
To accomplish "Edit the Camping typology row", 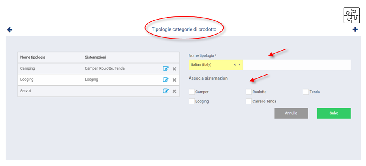I will coord(166,68).
